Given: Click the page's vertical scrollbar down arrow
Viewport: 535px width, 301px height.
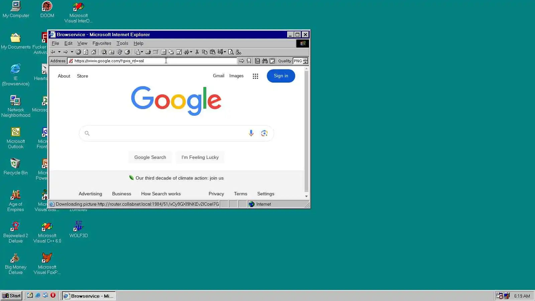Looking at the screenshot, I should (306, 196).
